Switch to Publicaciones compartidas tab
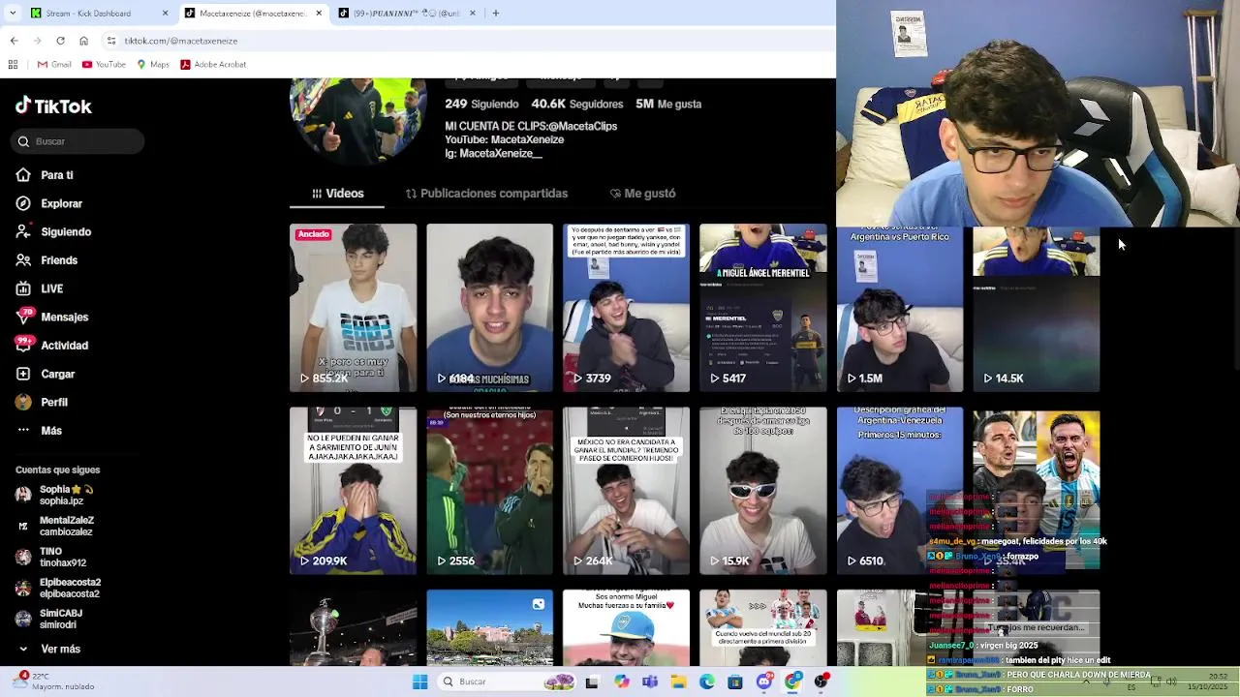This screenshot has height=697, width=1240. click(486, 194)
